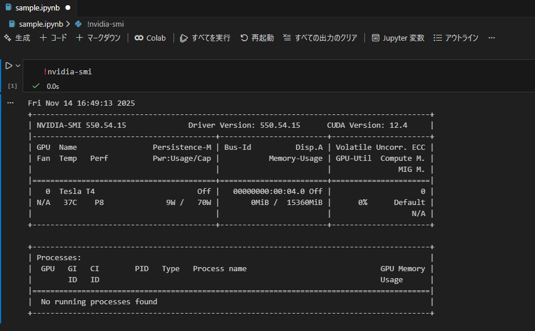Image resolution: width=535 pixels, height=331 pixels.
Task: Click the notebook file icon in the breadcrumb
Action: (x=12, y=24)
